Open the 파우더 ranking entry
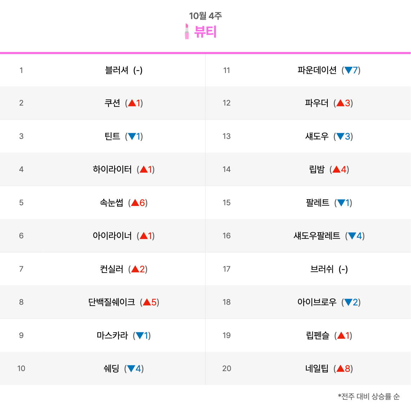Image resolution: width=411 pixels, height=411 pixels. point(317,103)
